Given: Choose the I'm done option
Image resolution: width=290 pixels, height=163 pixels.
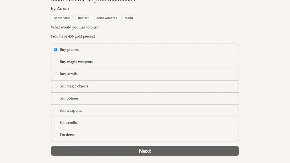Looking at the screenshot, I should coord(145,135).
